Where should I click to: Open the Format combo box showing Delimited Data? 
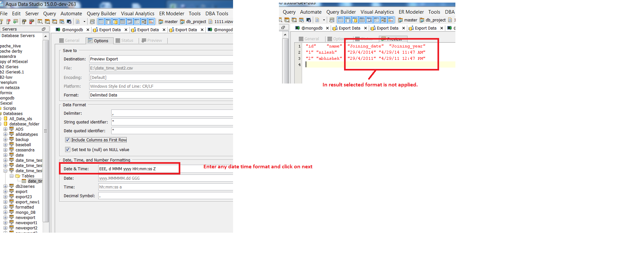(x=161, y=95)
